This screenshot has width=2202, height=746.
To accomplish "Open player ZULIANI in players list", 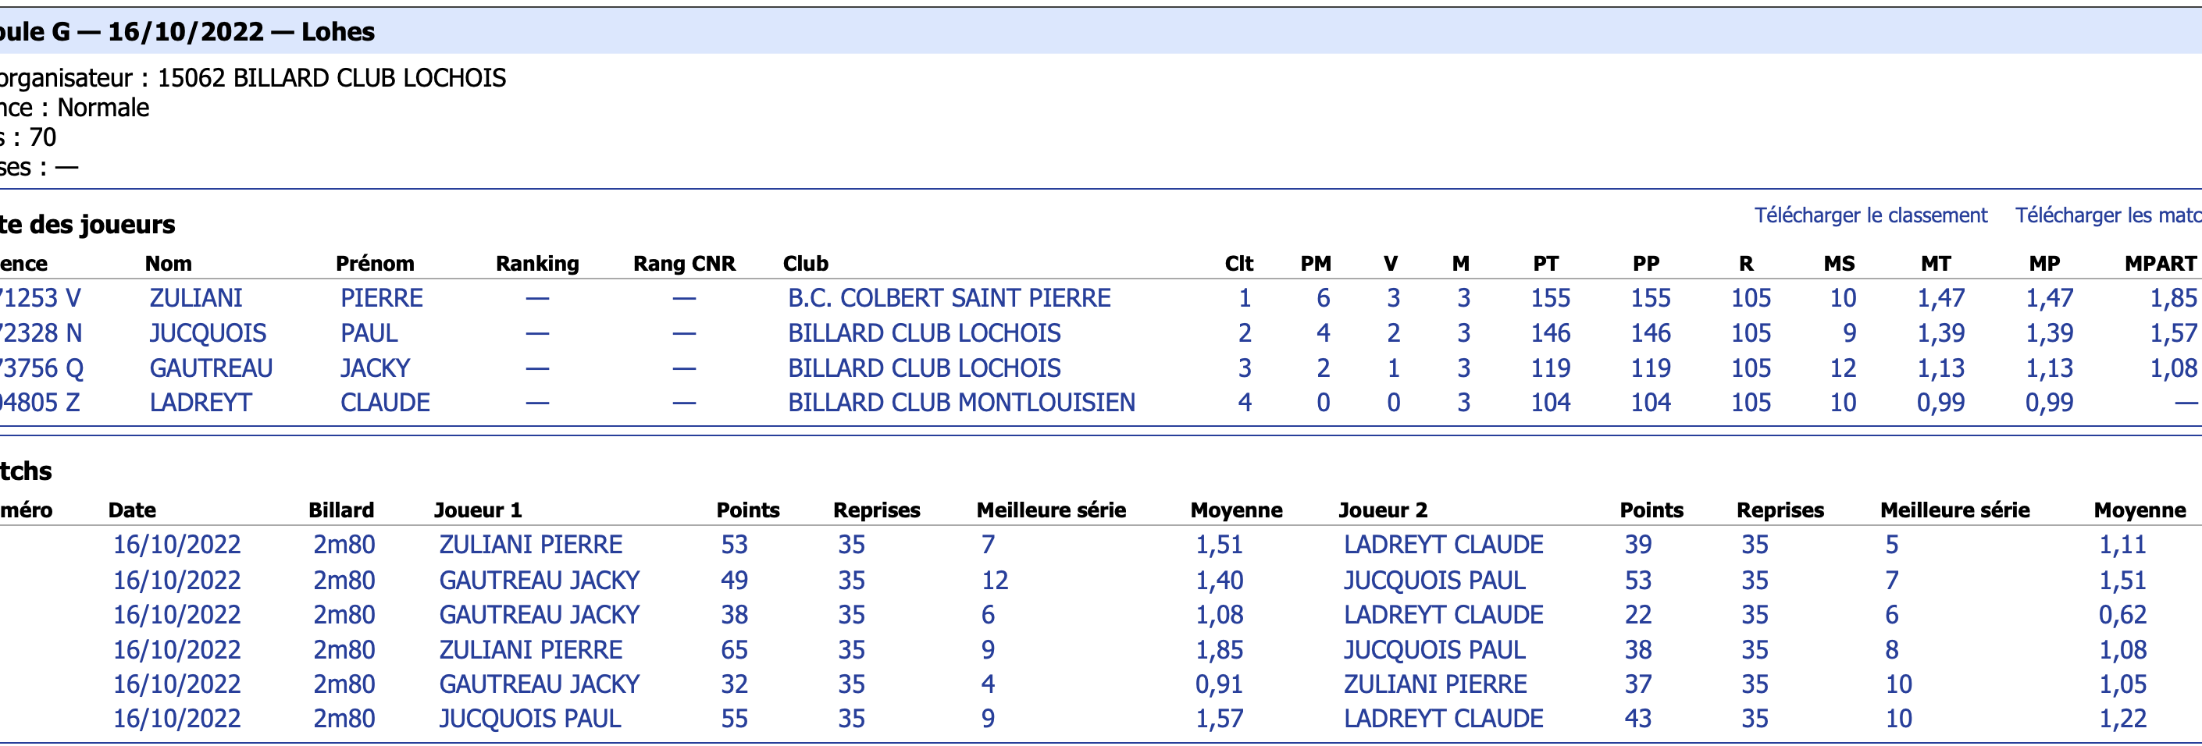I will [x=196, y=297].
